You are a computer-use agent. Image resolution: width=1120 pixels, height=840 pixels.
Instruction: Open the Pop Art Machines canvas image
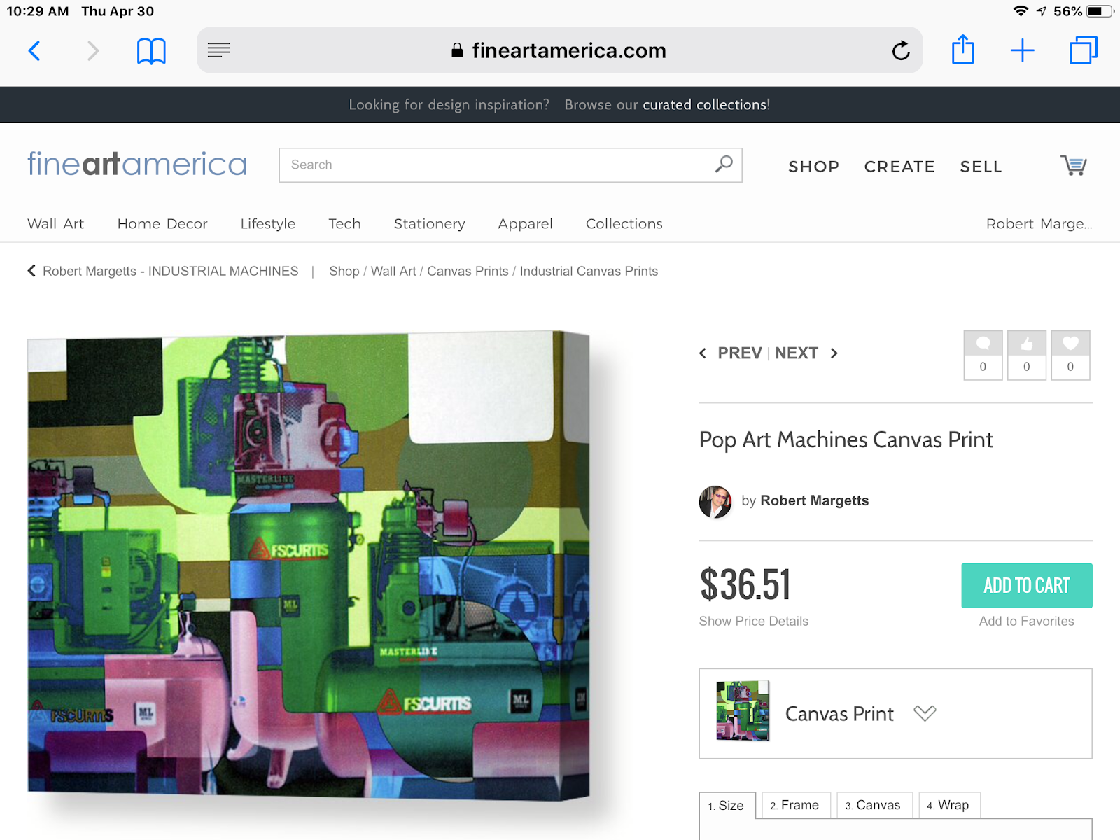[309, 566]
